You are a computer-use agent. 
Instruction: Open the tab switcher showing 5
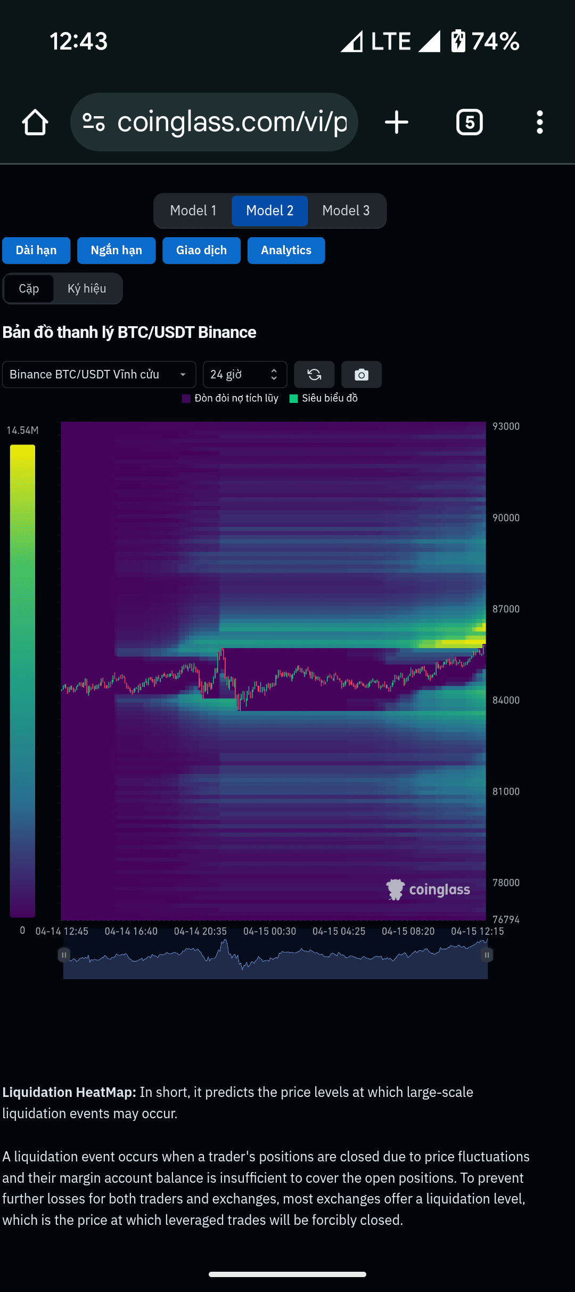click(470, 122)
